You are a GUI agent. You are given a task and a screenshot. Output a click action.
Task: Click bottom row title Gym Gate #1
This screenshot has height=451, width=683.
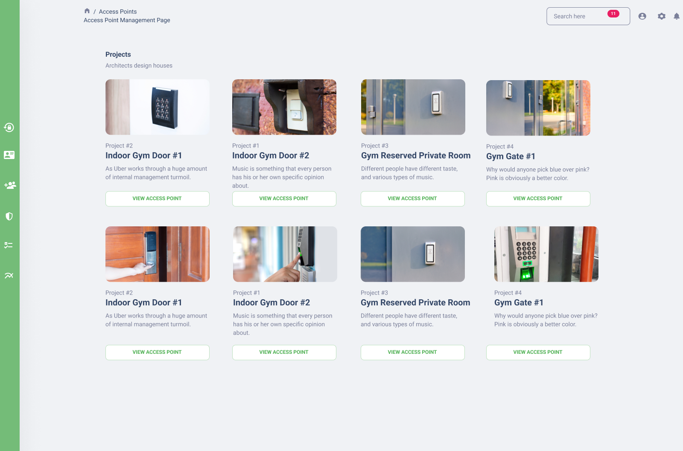(519, 303)
